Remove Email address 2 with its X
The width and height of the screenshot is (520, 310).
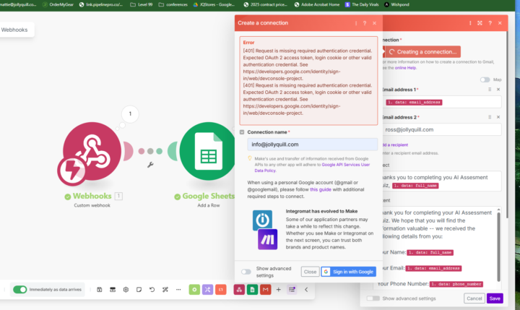[x=498, y=117]
